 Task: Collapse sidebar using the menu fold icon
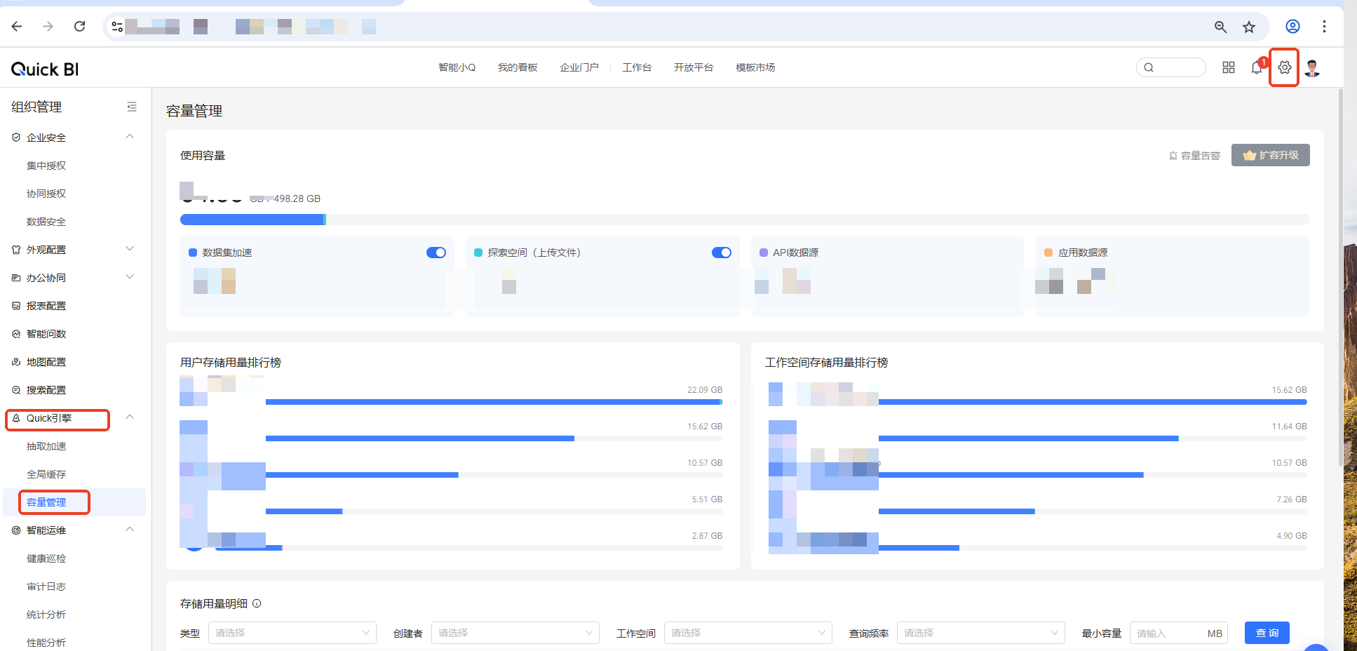click(131, 107)
